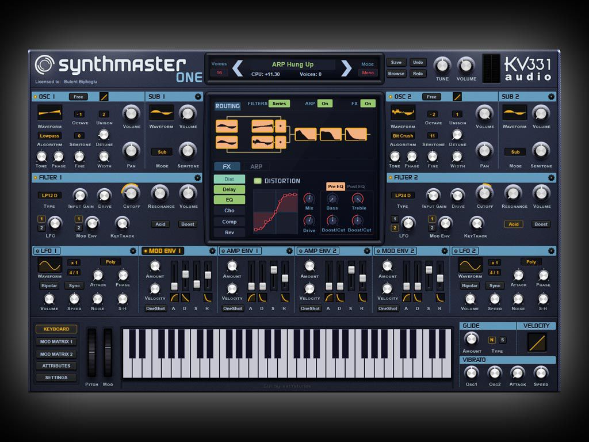
Task: Enable the Distortion effect checkbox
Action: (258, 181)
